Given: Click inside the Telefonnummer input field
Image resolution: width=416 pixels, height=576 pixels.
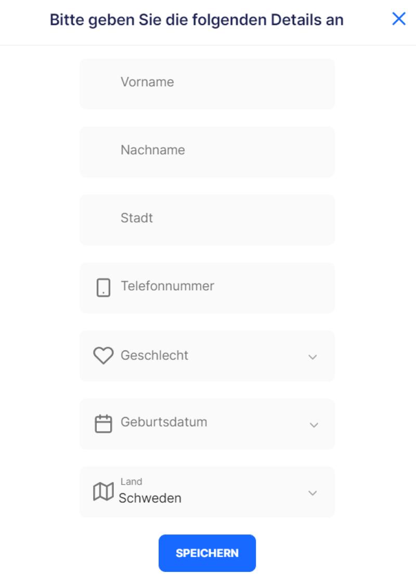Looking at the screenshot, I should click(x=207, y=288).
